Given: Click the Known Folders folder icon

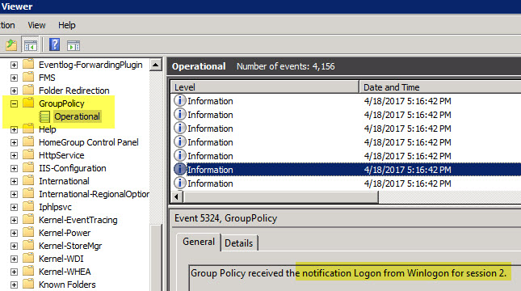Looking at the screenshot, I should 28,285.
